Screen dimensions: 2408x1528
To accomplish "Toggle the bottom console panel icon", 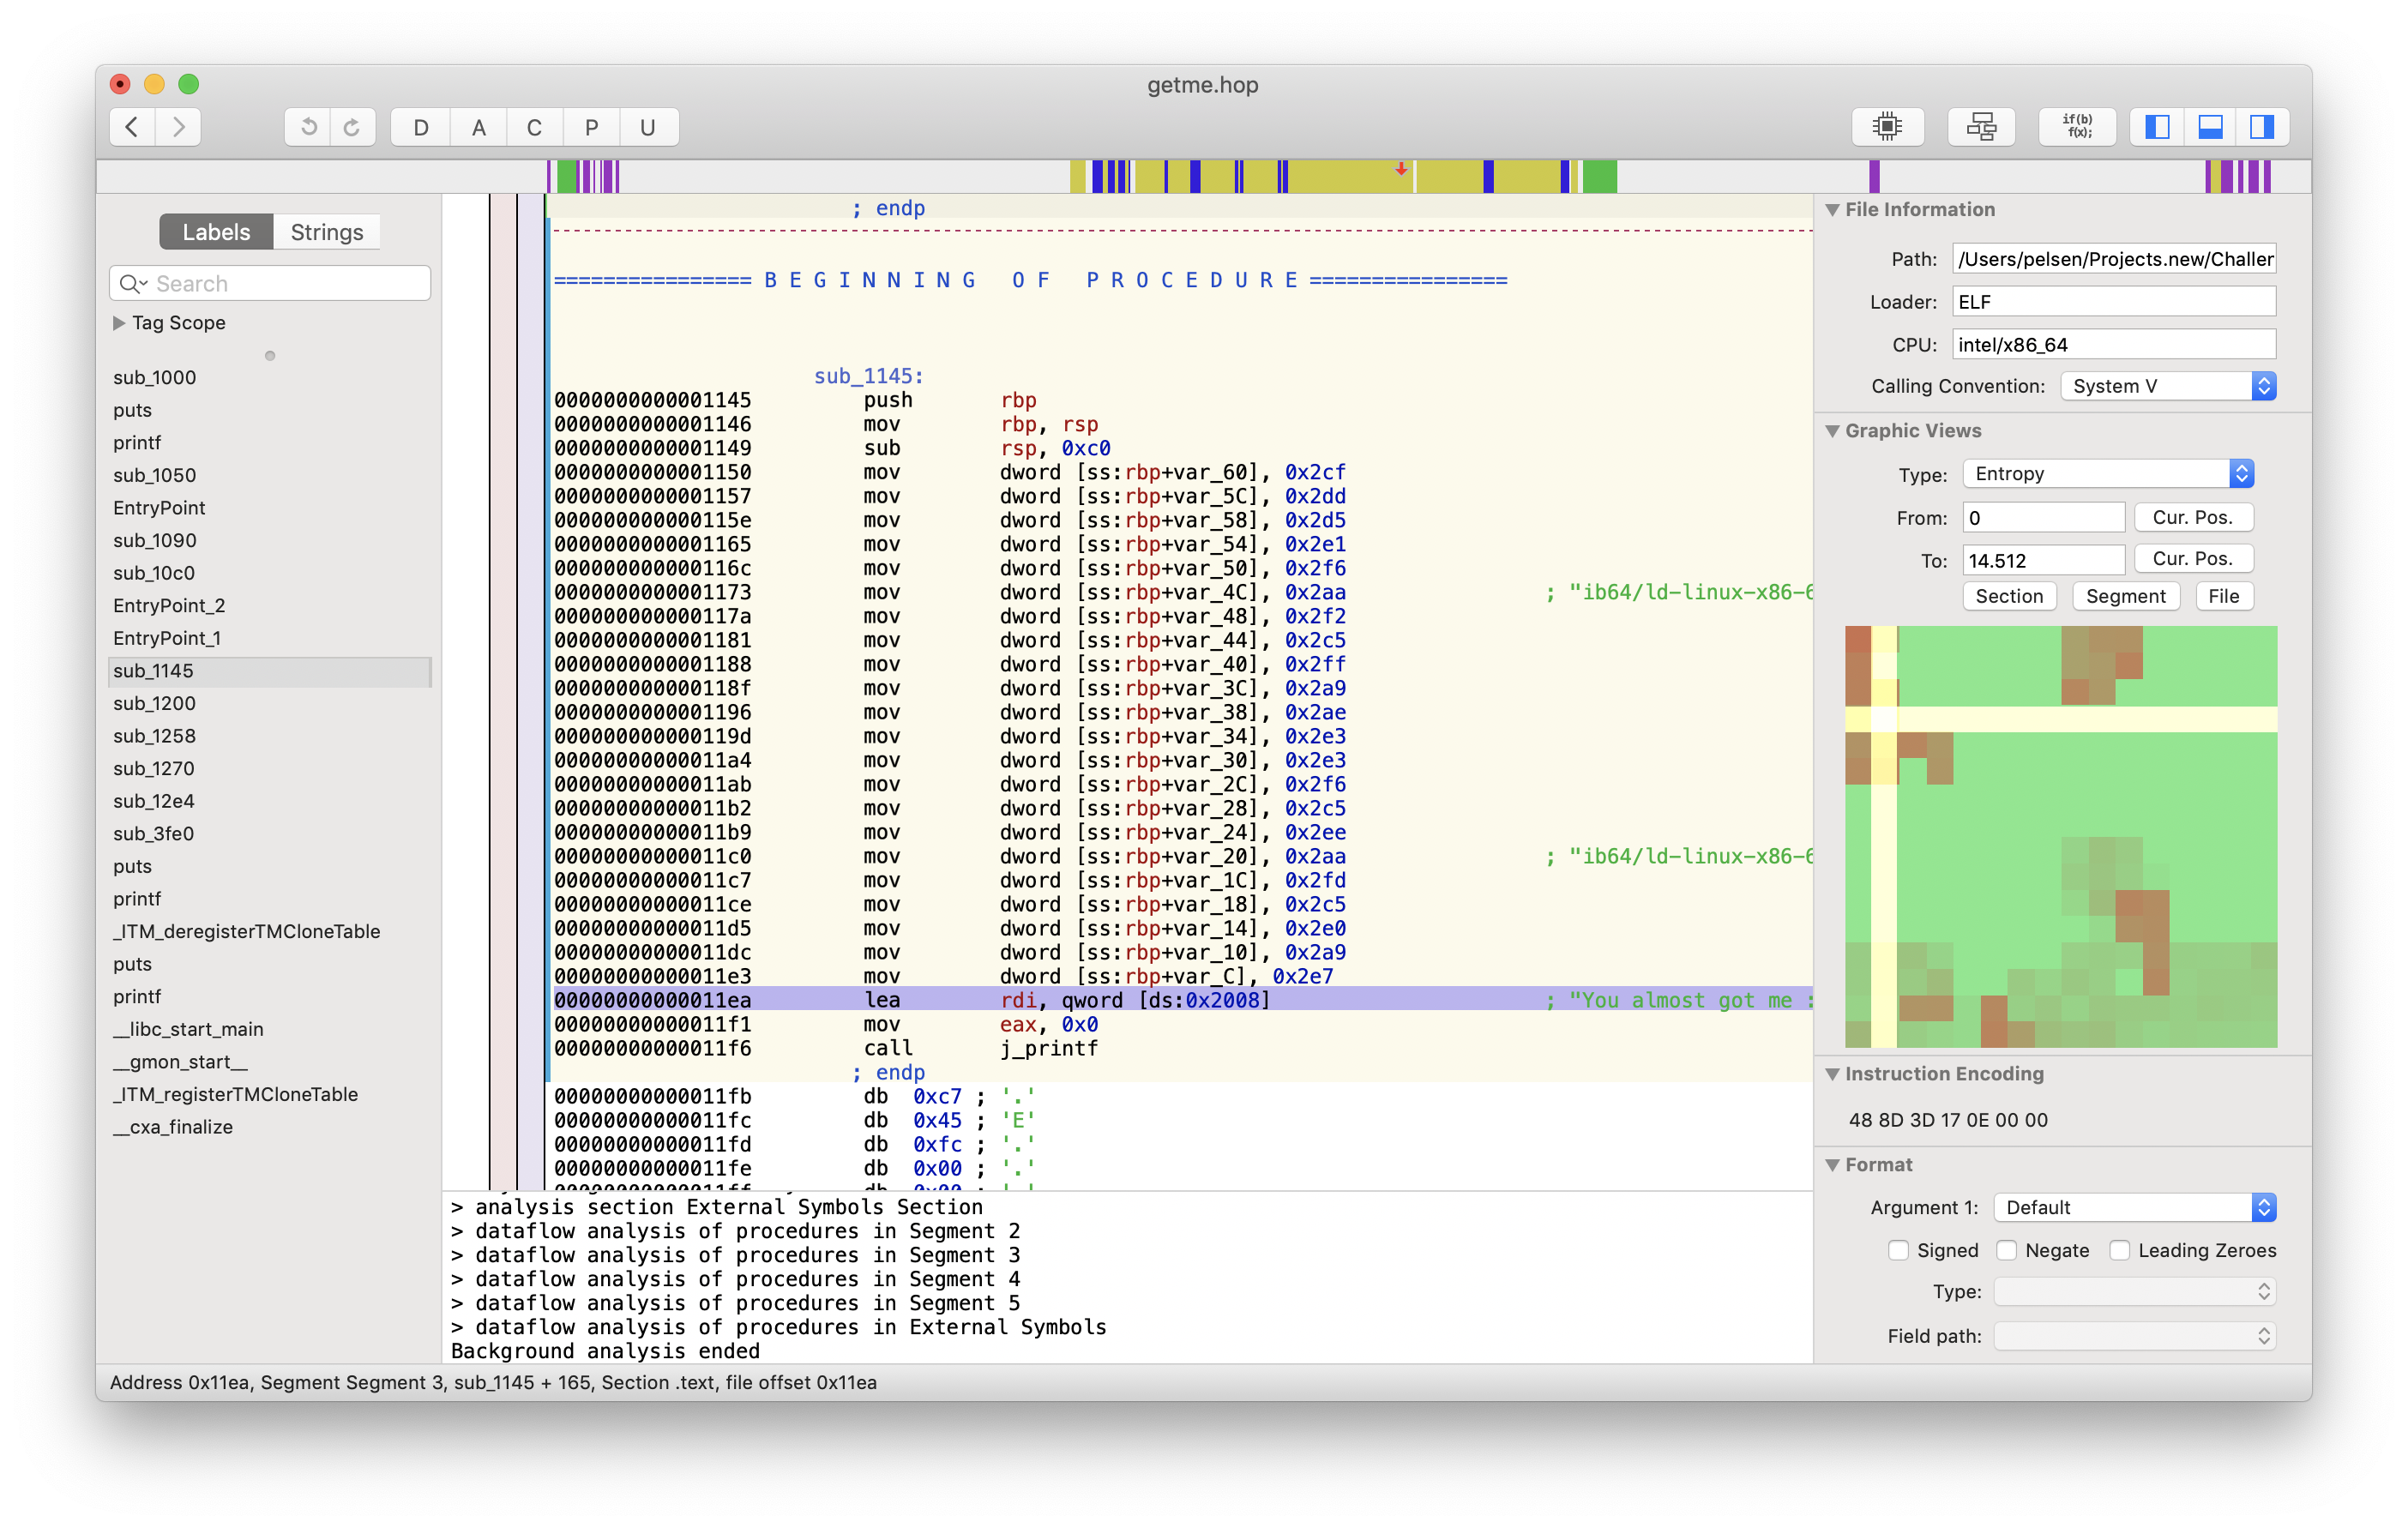I will click(x=2209, y=127).
